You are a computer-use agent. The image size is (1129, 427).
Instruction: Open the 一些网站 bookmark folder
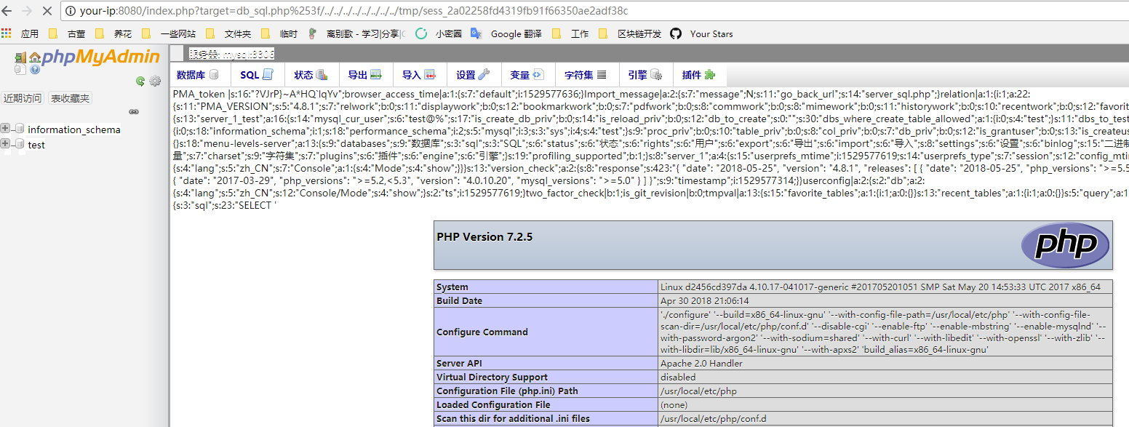pyautogui.click(x=169, y=33)
